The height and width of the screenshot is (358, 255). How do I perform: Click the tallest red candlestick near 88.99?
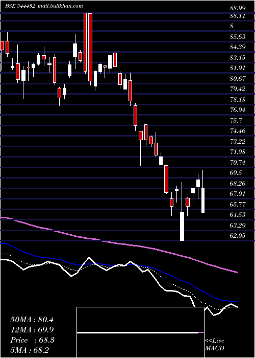click(90, 47)
